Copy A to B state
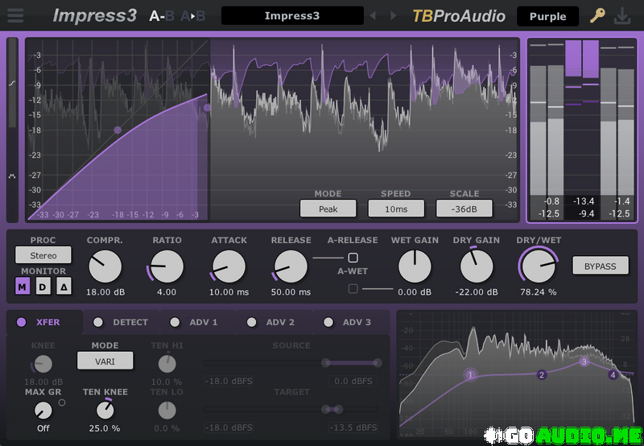This screenshot has height=446, width=644. click(192, 16)
